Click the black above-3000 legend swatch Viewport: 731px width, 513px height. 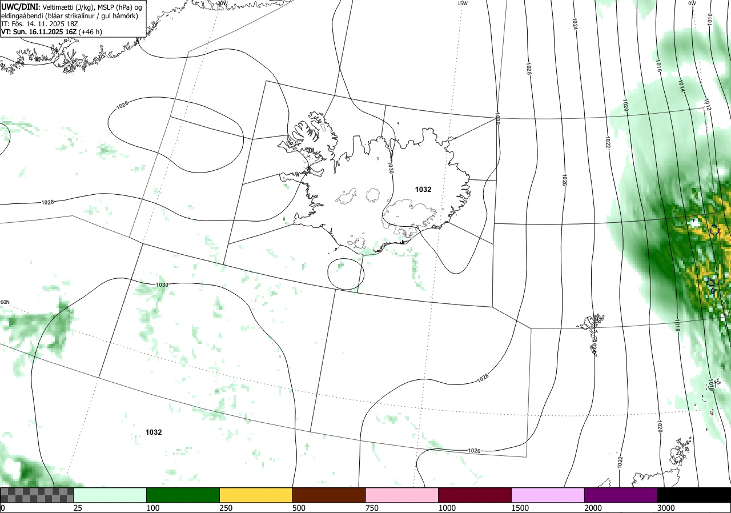(x=694, y=495)
